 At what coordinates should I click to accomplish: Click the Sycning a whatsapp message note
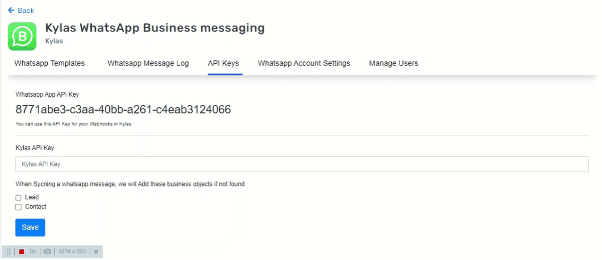pos(130,184)
